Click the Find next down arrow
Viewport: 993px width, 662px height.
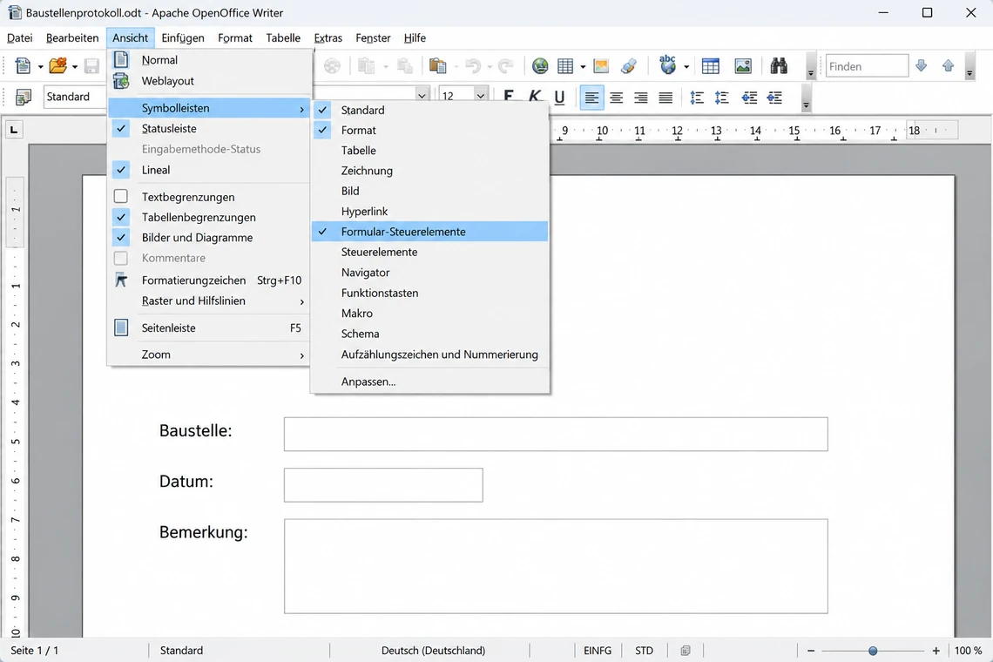coord(922,66)
